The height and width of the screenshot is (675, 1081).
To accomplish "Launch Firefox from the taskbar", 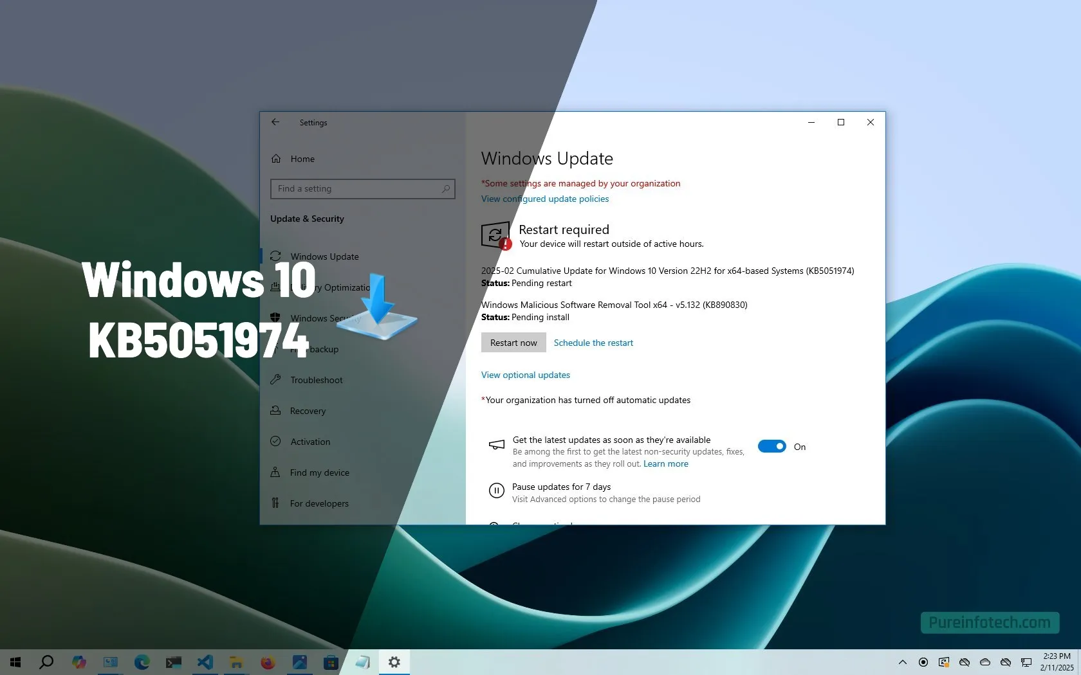I will (268, 662).
